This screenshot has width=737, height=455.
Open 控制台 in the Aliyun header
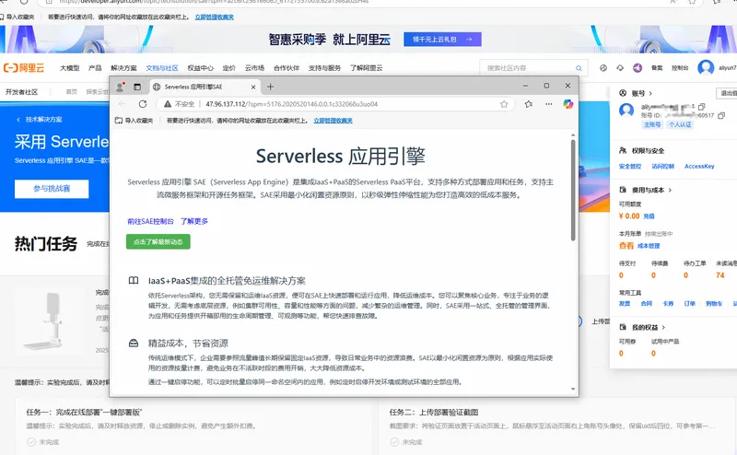coord(680,68)
